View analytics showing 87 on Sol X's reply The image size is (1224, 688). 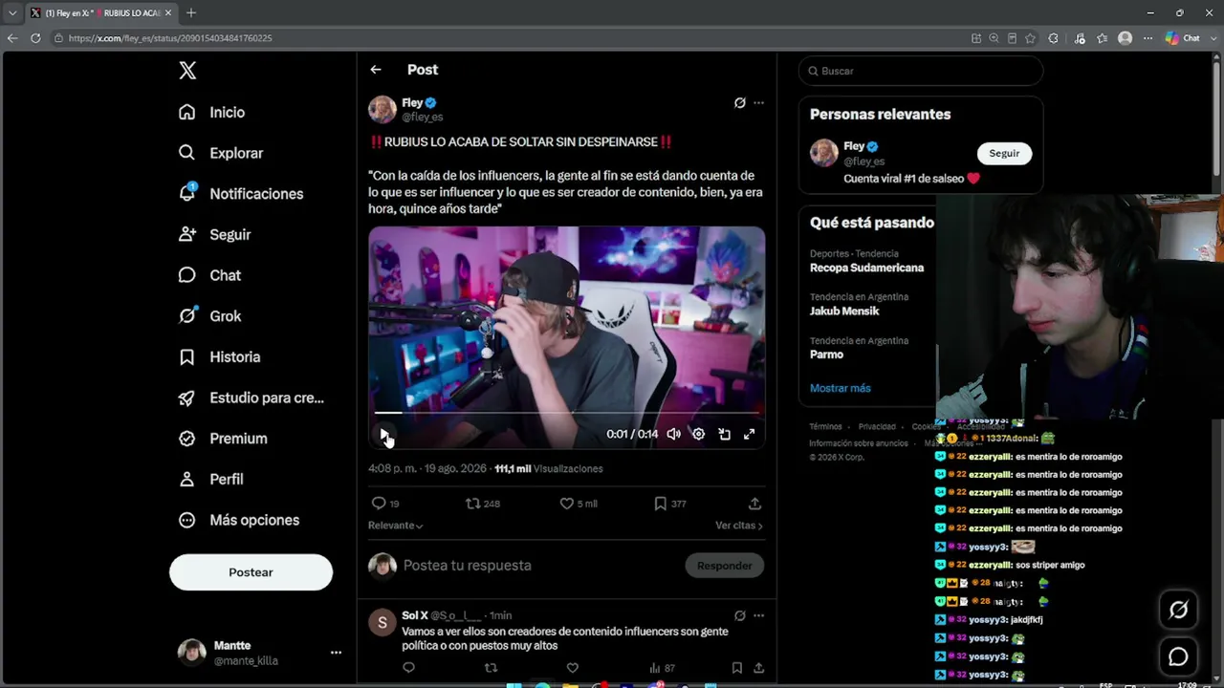662,668
